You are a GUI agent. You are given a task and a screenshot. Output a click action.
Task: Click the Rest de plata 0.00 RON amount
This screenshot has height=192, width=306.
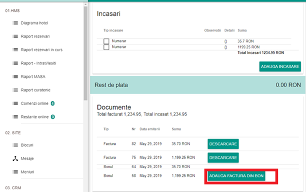point(288,85)
